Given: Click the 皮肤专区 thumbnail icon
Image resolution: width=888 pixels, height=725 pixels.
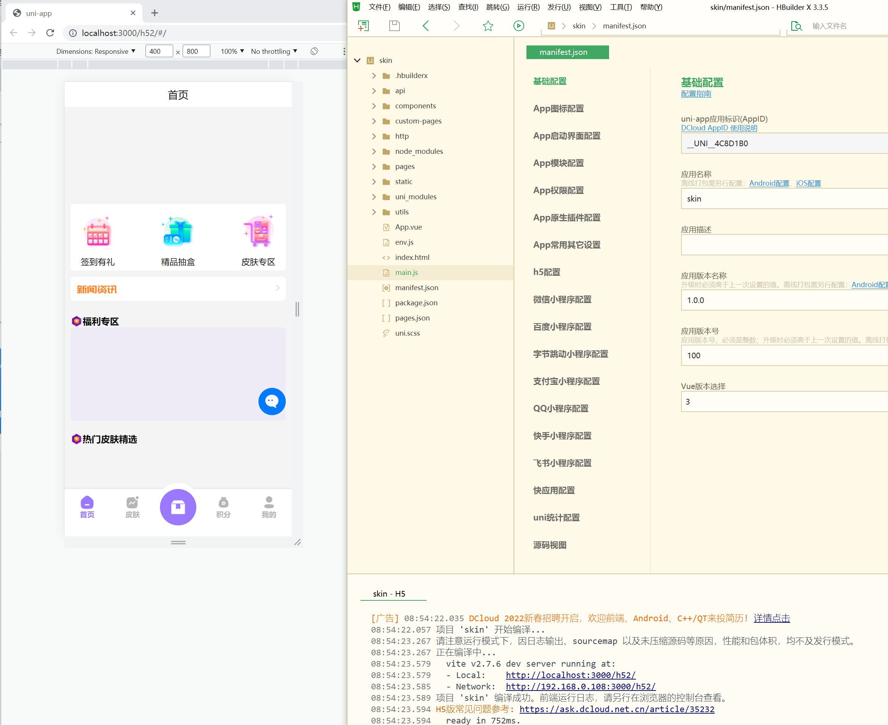Looking at the screenshot, I should pyautogui.click(x=257, y=231).
